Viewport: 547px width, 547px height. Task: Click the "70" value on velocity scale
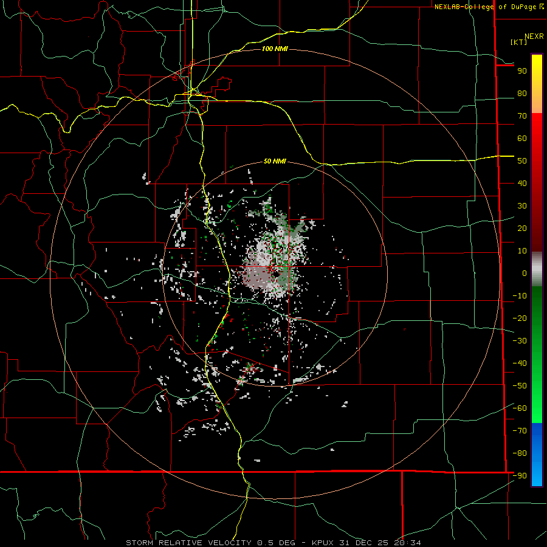pos(522,116)
